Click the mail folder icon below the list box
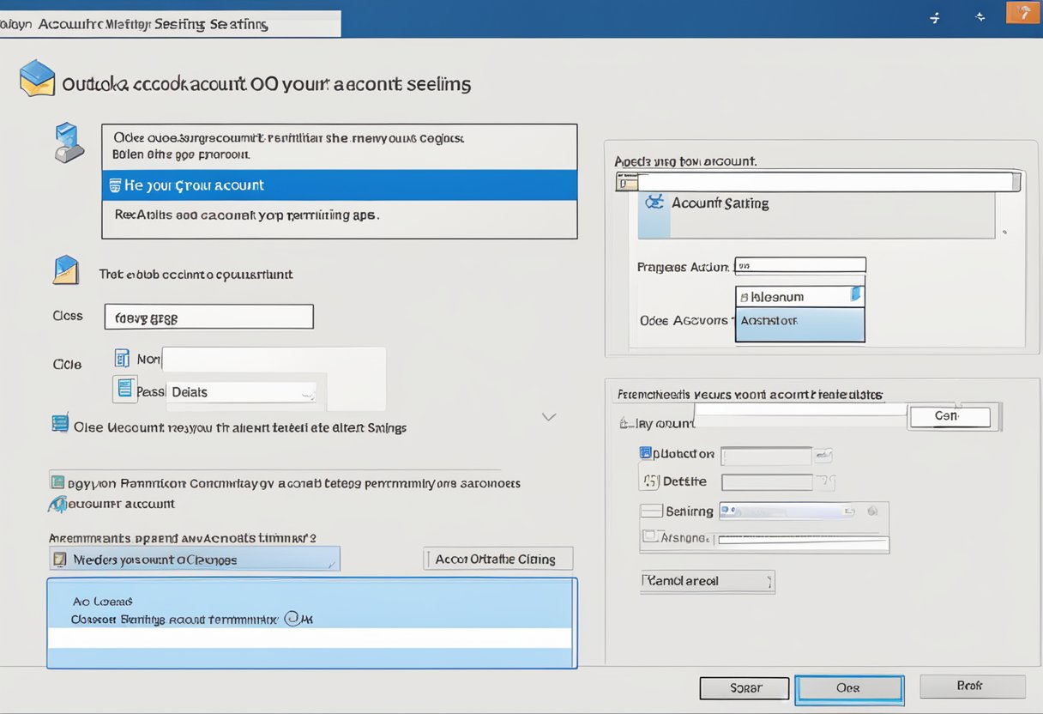1043x714 pixels. click(x=65, y=270)
